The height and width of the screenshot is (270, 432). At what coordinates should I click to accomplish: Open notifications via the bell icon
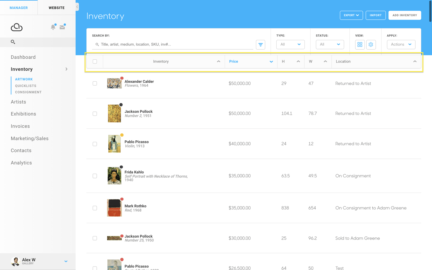click(53, 27)
